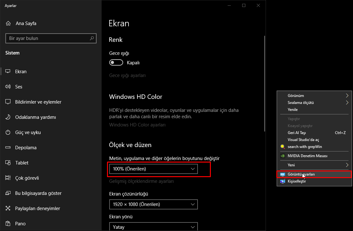Select Bildirimler ve eylemler in sidebar

click(38, 102)
